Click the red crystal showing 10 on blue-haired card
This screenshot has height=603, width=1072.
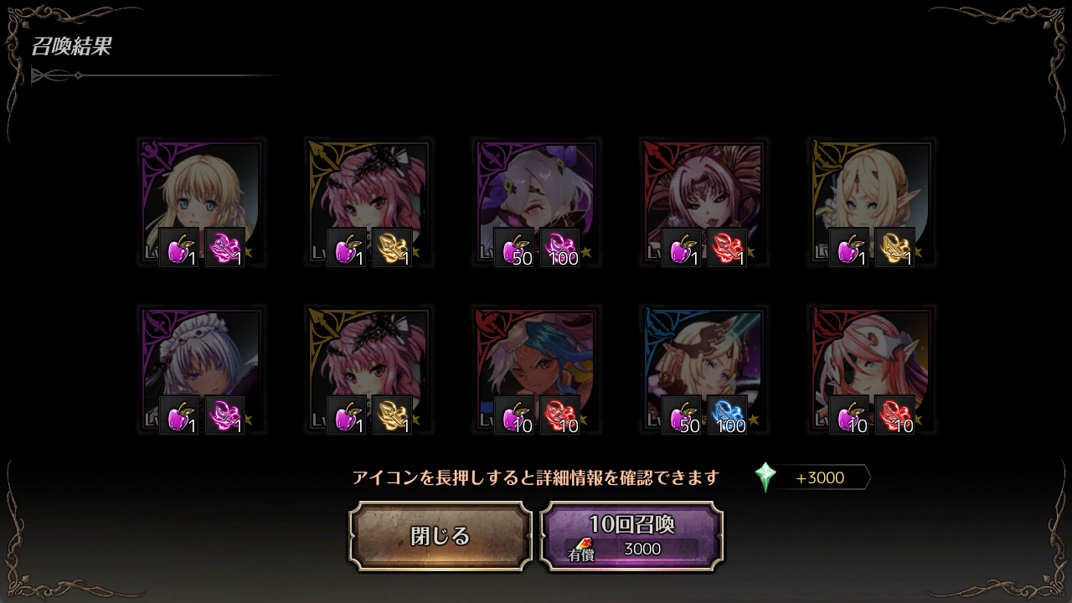(x=560, y=415)
